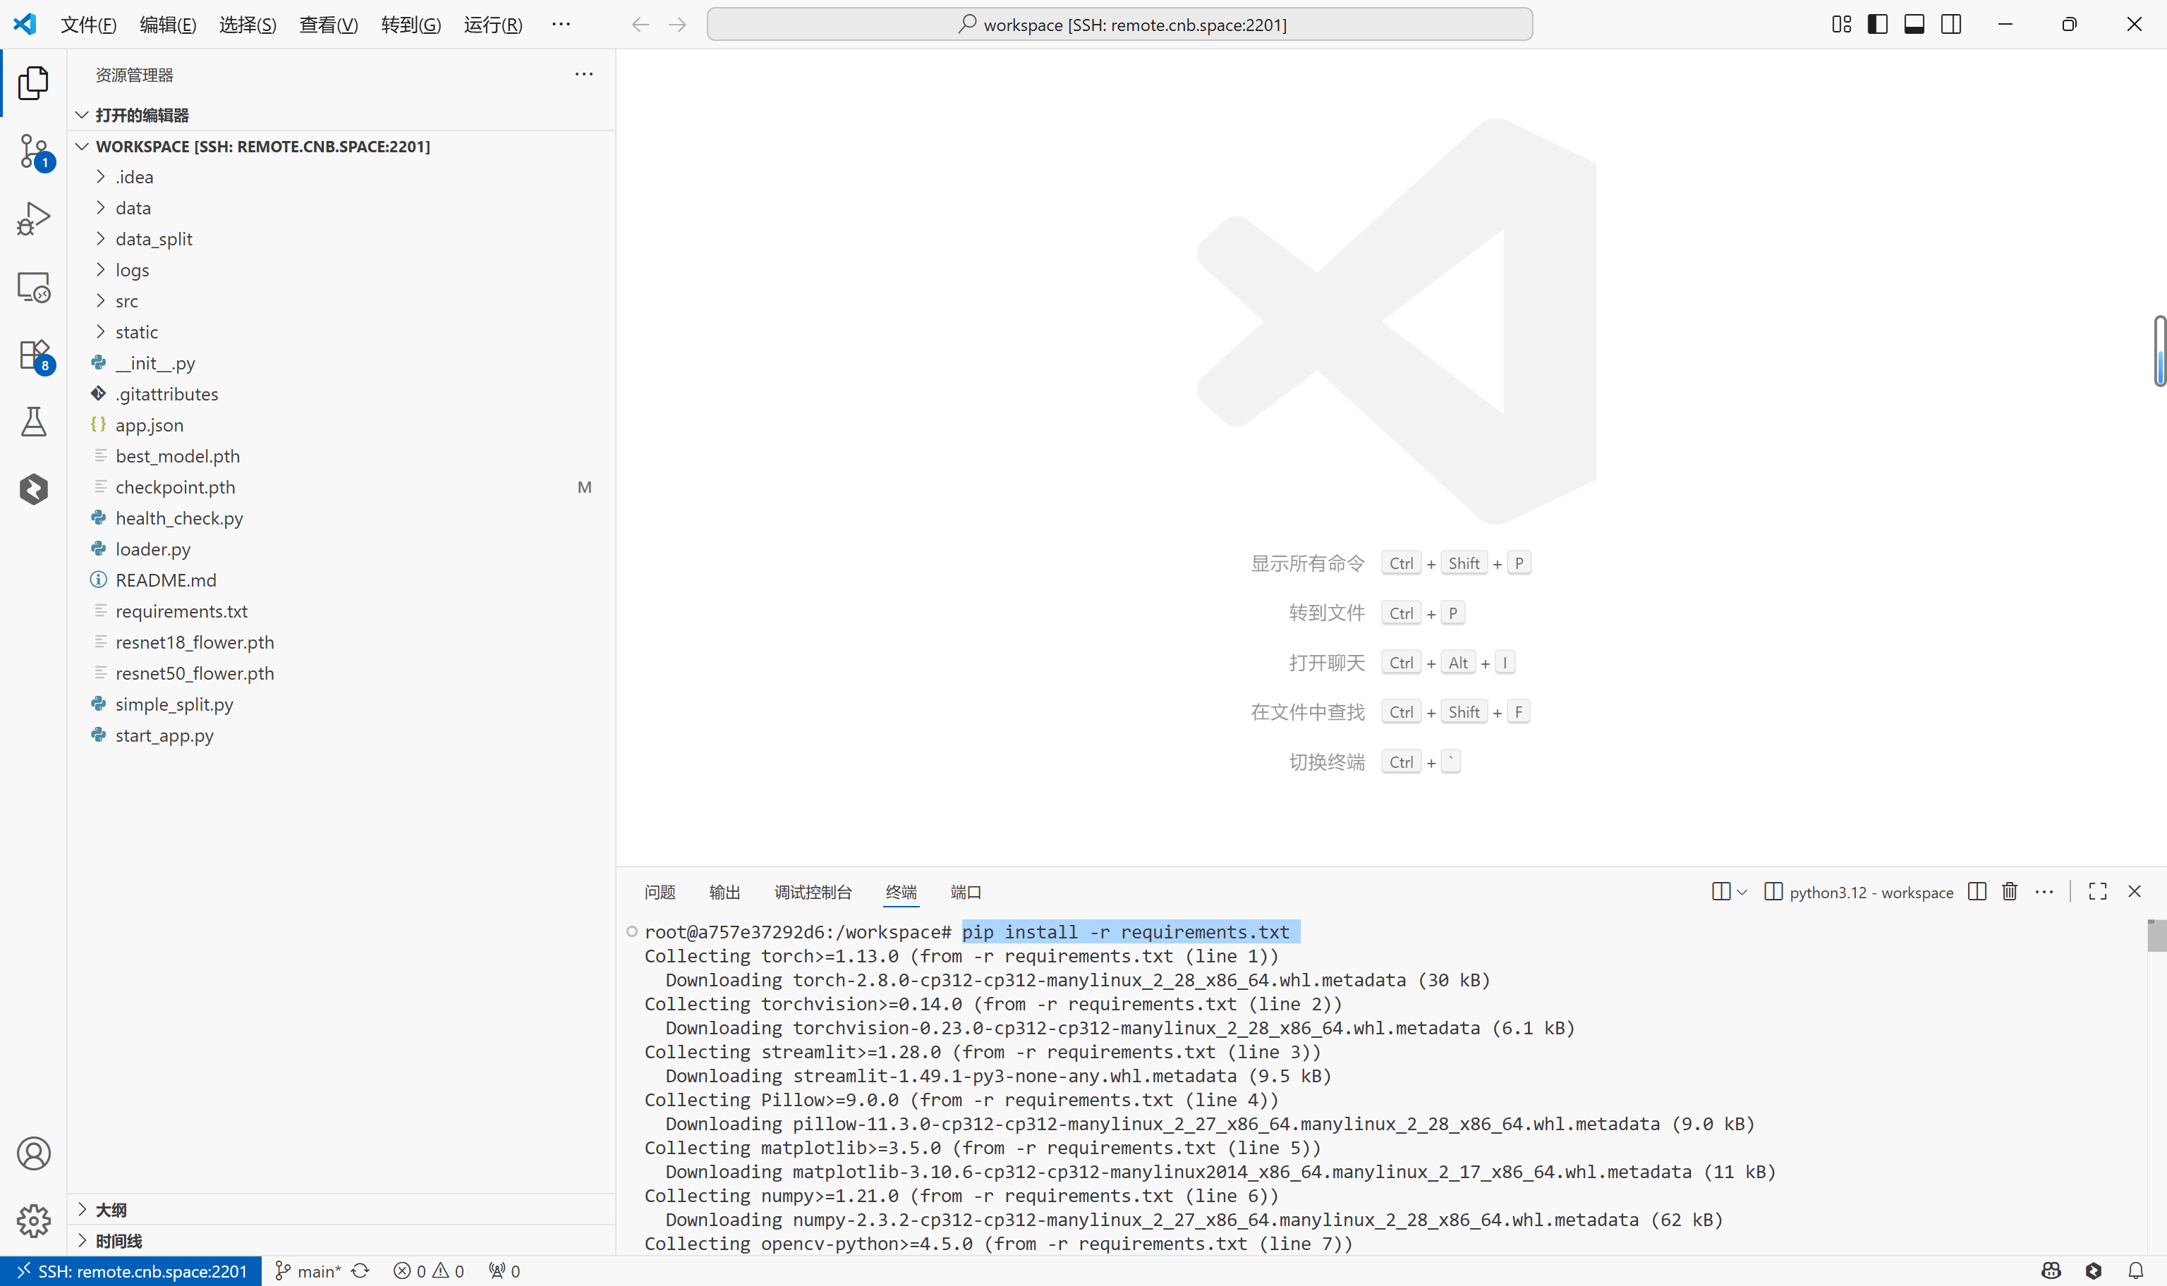Open the new terminal launch profile dropdown
Viewport: 2167px width, 1286px height.
click(1742, 892)
